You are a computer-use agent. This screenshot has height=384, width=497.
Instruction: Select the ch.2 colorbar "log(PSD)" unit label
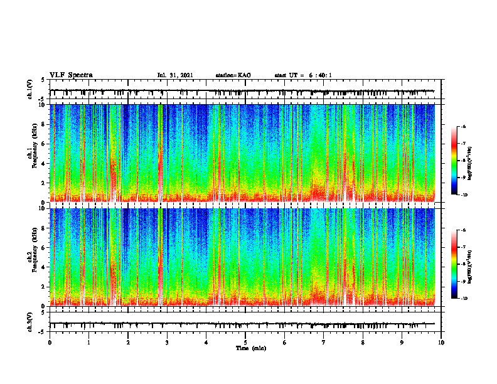point(470,267)
